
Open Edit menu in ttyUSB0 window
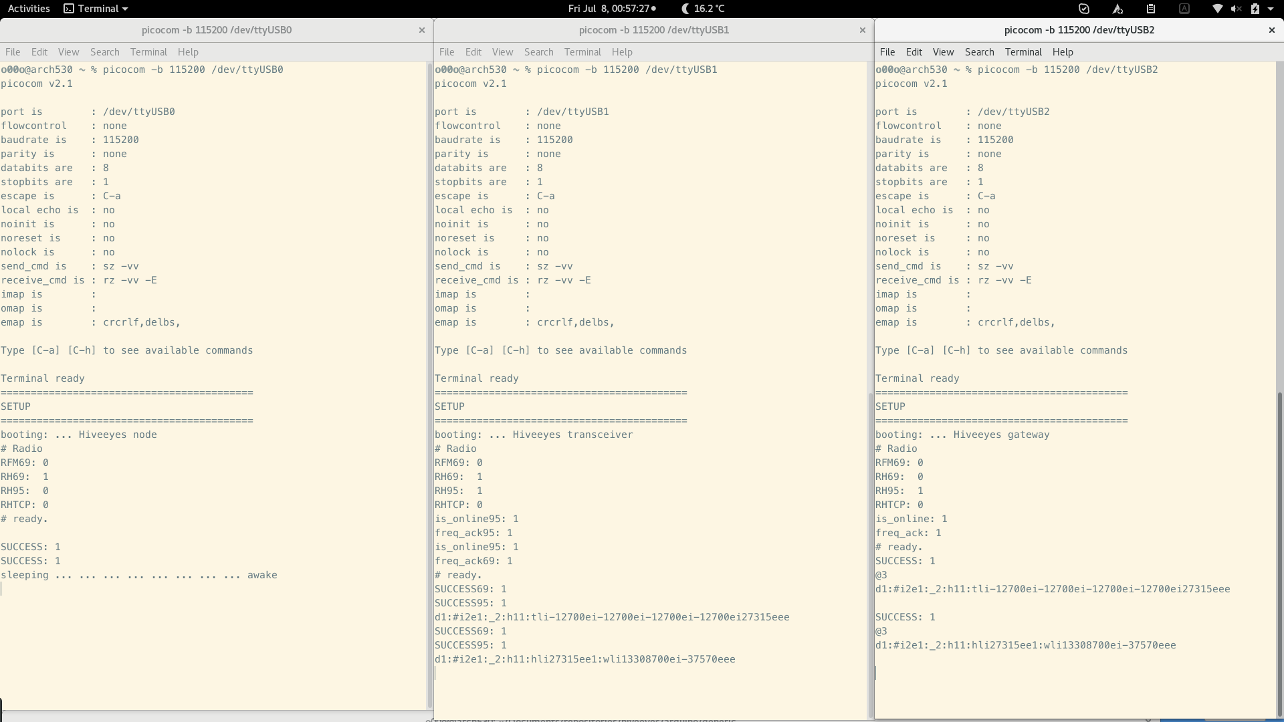[39, 52]
